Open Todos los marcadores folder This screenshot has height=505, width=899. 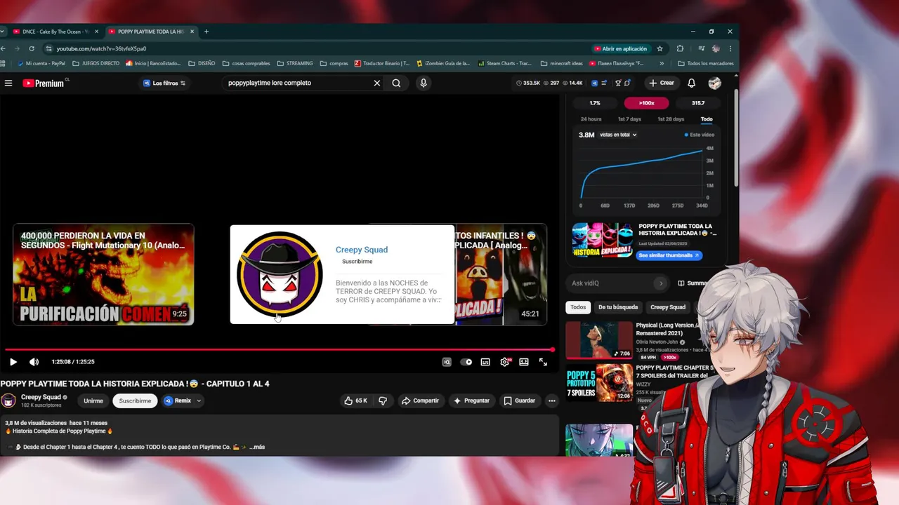coord(705,63)
